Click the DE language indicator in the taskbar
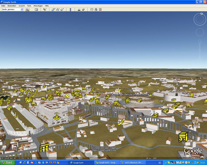This screenshot has width=207, height=165. pos(160,163)
